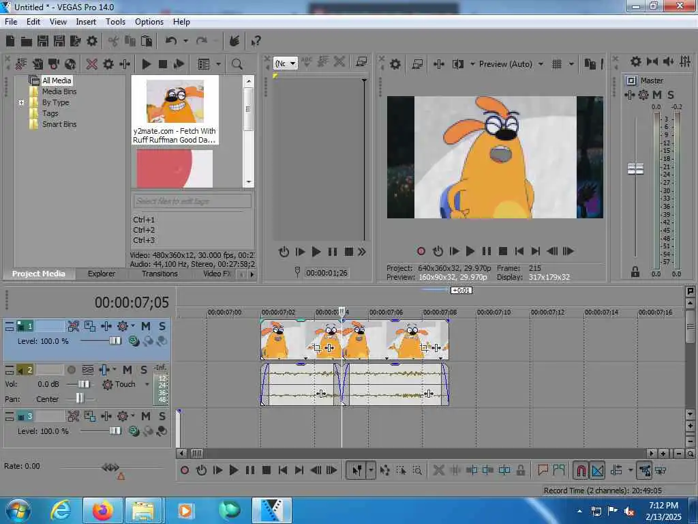Solo video track 1
Viewport: 698px width, 524px height.
pyautogui.click(x=162, y=326)
